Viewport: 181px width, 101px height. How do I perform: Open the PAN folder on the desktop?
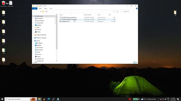point(3,13)
